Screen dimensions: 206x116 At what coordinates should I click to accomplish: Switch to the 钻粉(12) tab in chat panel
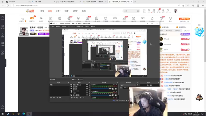click(186, 31)
